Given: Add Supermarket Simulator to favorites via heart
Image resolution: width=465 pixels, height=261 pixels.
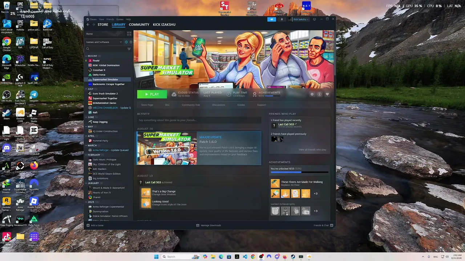Looking at the screenshot, I should [327, 94].
